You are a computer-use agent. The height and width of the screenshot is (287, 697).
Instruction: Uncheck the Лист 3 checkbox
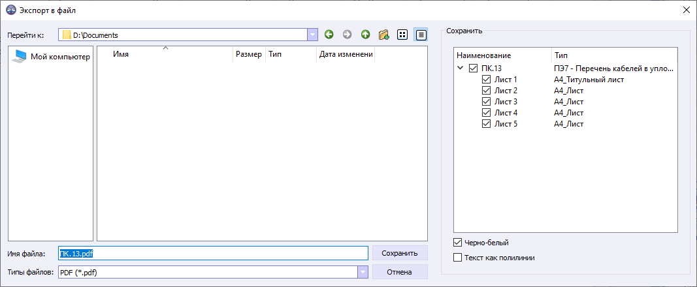[486, 102]
